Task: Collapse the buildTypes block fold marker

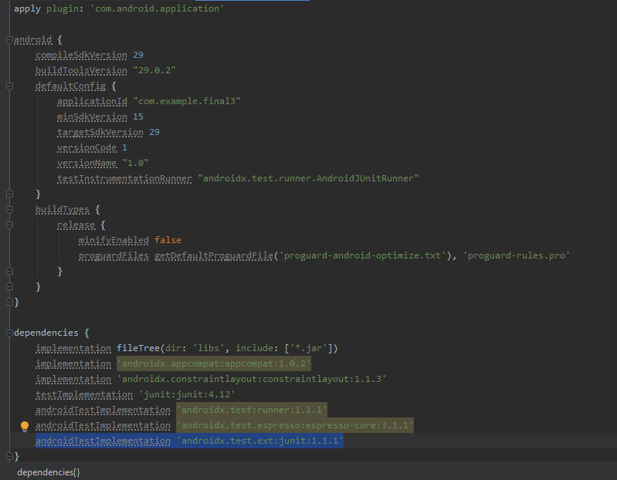Action: pos(9,210)
